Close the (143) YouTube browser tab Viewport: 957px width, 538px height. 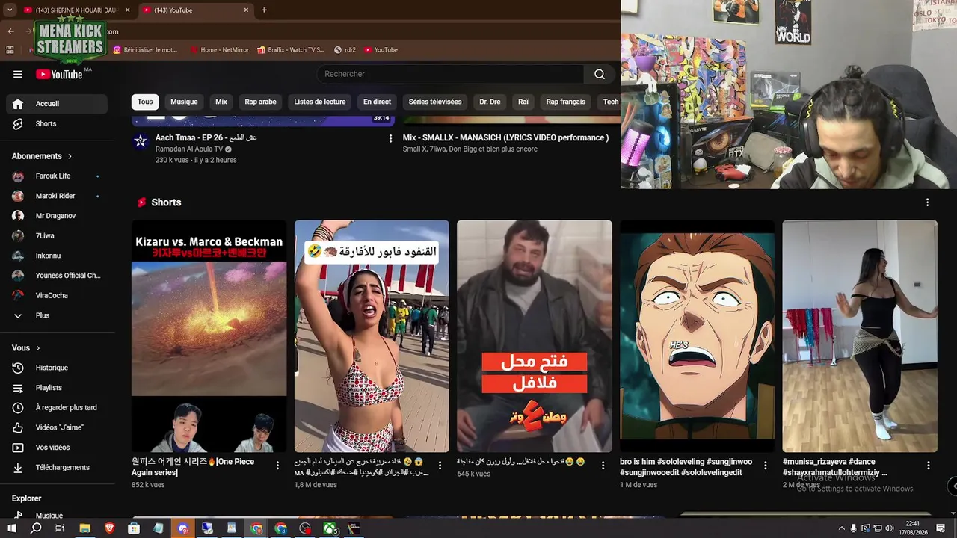pos(246,10)
